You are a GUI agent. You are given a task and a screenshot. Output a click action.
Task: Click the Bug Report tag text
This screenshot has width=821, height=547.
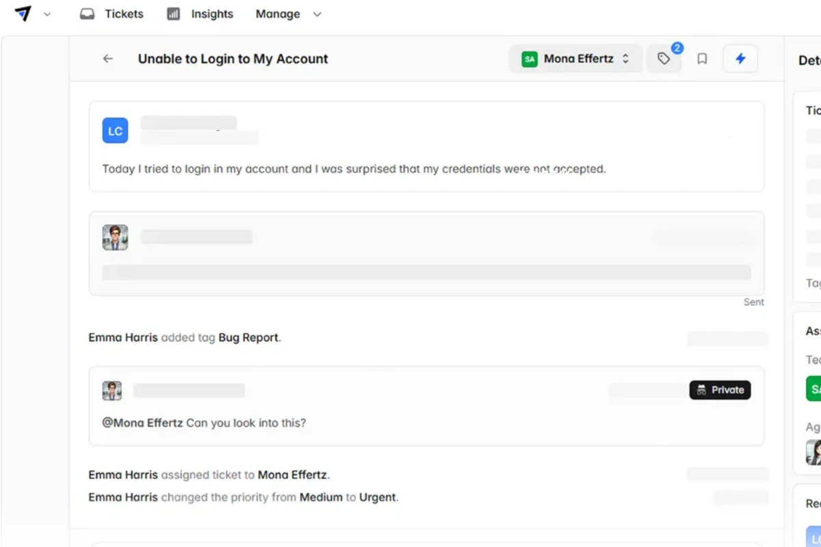(248, 337)
